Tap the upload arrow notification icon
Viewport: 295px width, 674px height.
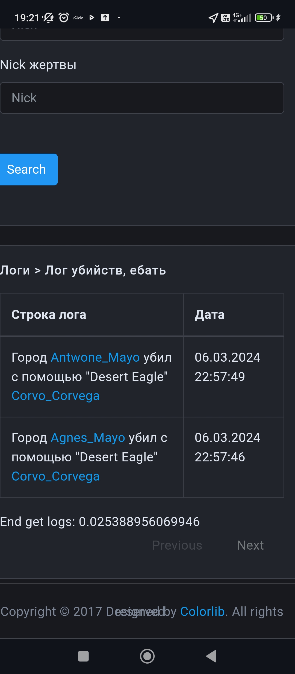(x=105, y=18)
